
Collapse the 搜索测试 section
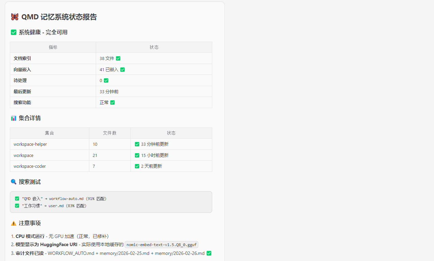pyautogui.click(x=31, y=182)
